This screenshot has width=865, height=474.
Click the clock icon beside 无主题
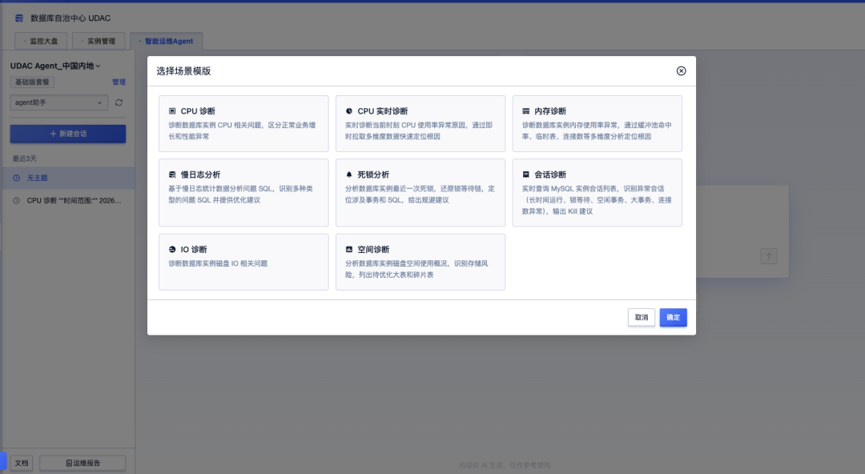(17, 178)
